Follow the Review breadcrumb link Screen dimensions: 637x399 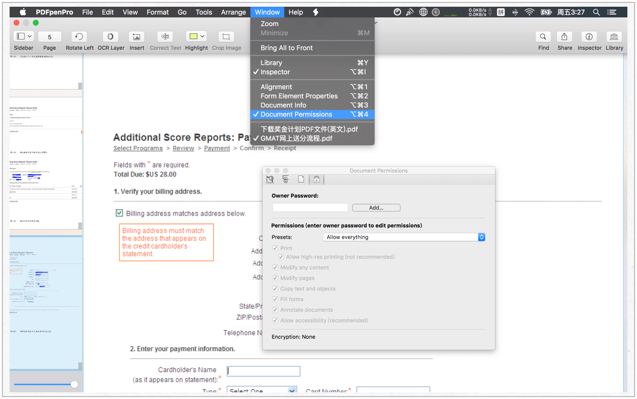point(183,148)
